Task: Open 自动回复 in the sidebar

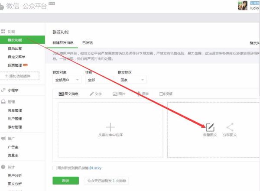Action: 15,49
